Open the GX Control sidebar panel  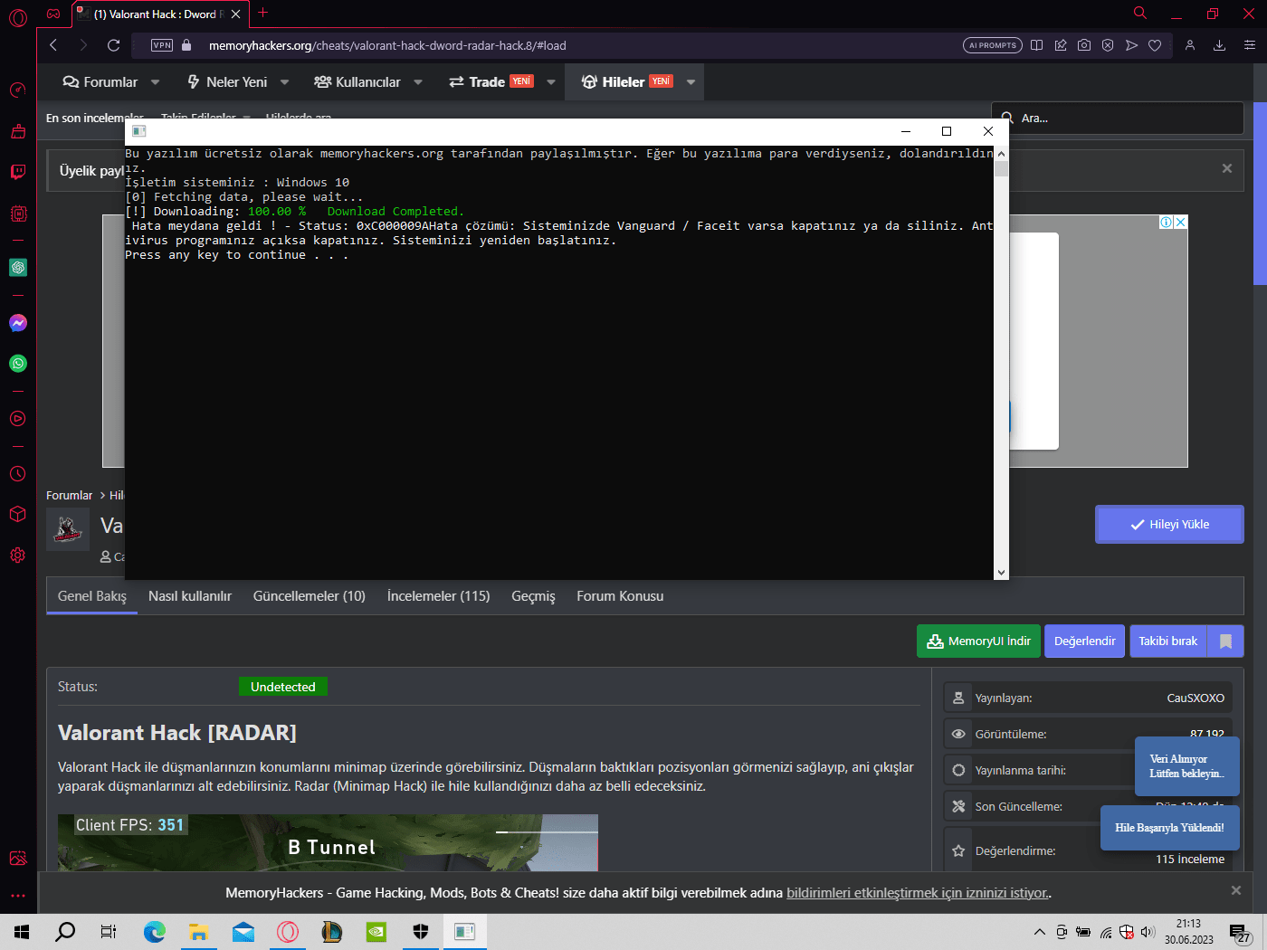pyautogui.click(x=18, y=90)
